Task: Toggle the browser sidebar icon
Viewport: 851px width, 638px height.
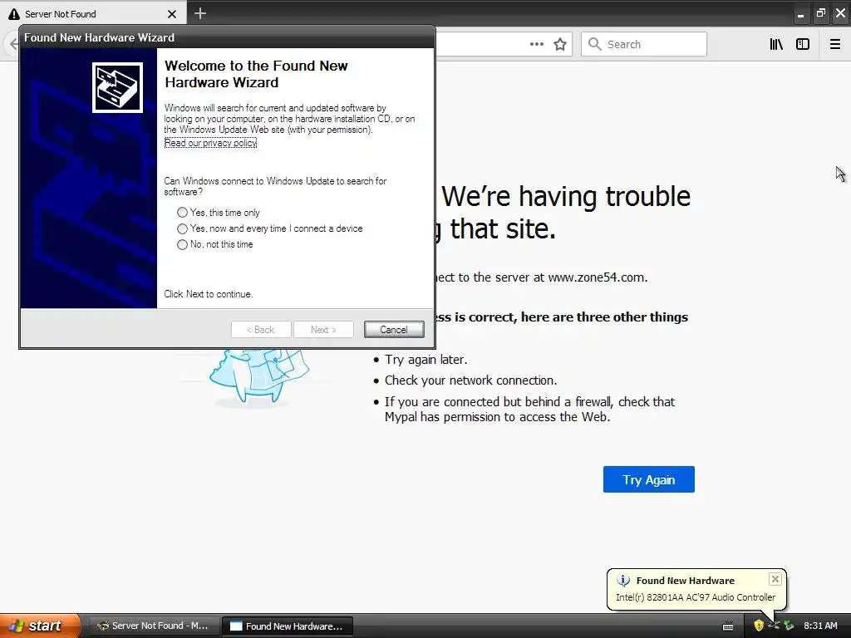Action: click(x=803, y=45)
